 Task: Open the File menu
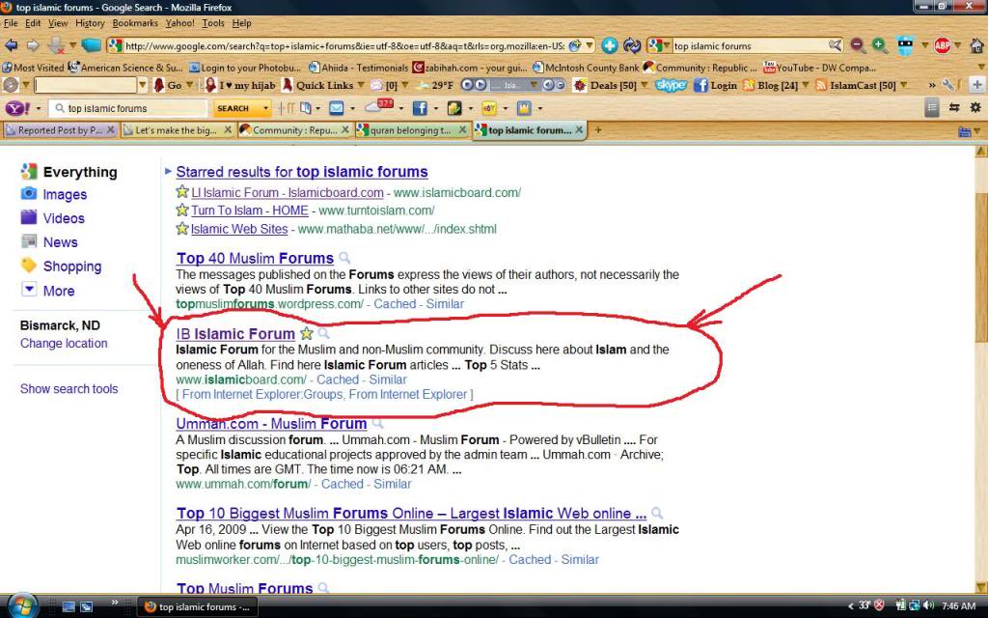tap(11, 23)
